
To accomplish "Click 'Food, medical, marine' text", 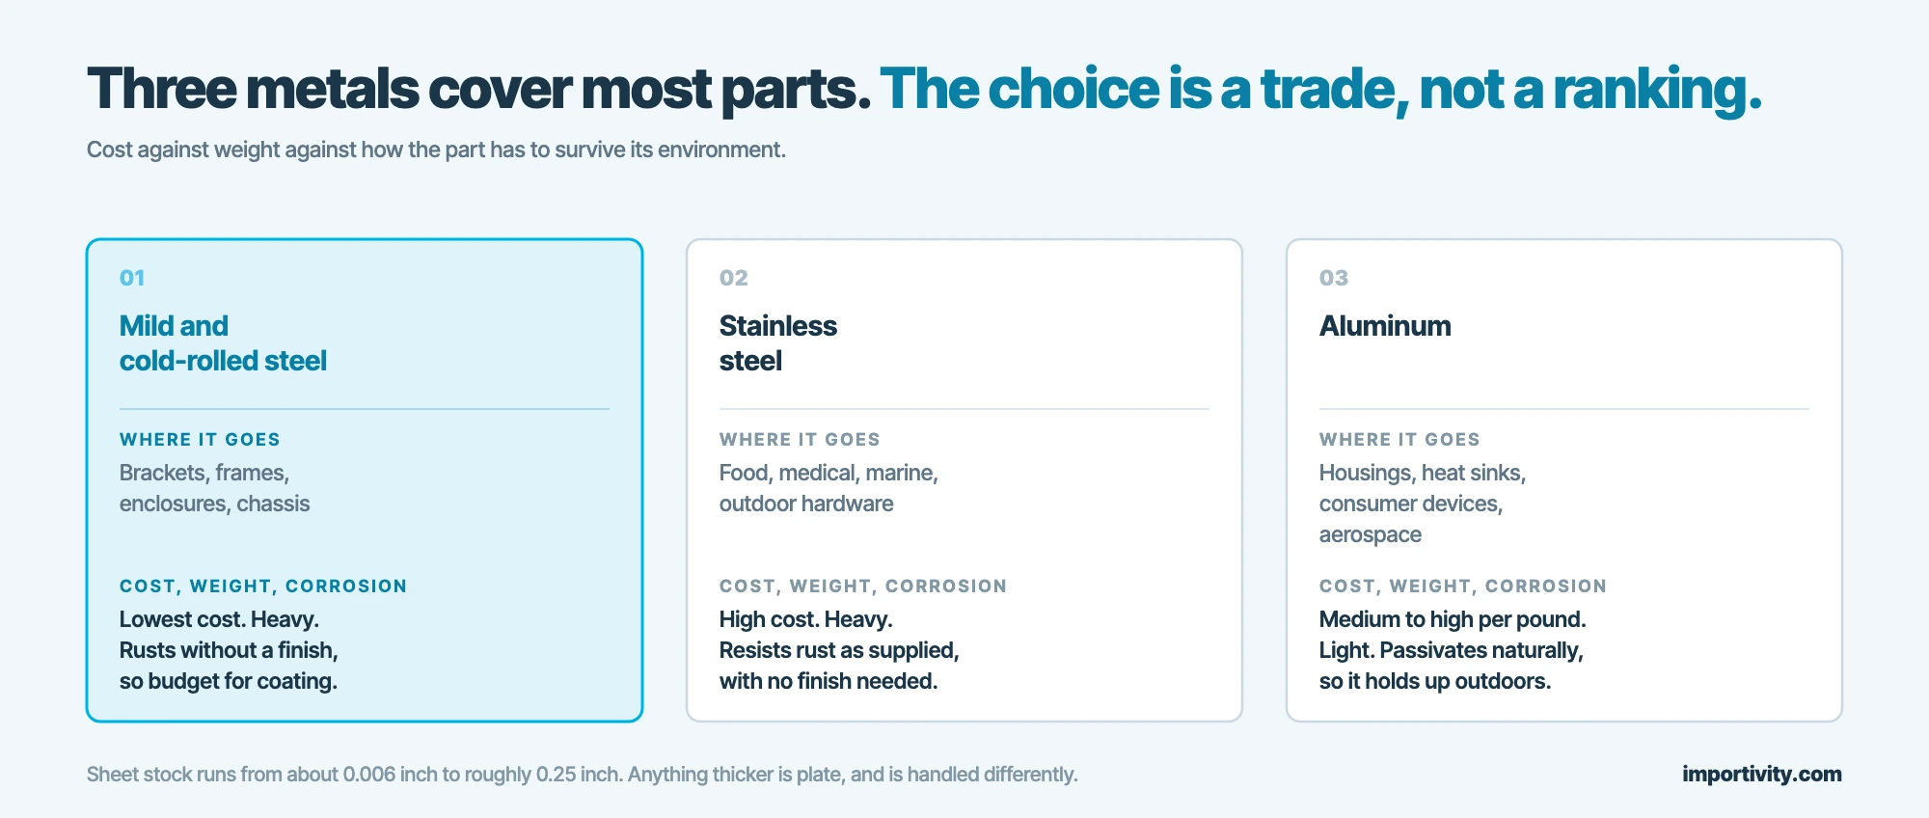I will 829,473.
